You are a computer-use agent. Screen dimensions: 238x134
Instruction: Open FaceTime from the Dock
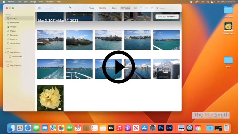[70, 128]
